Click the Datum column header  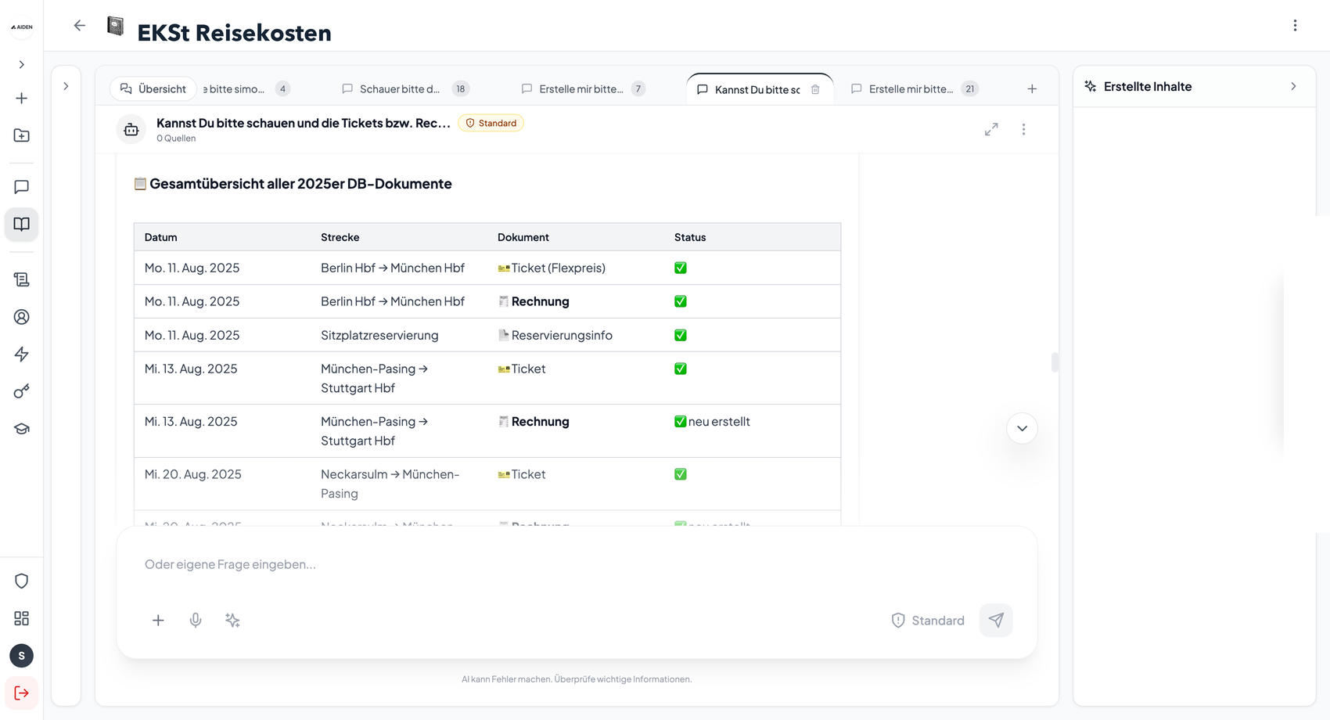[160, 237]
